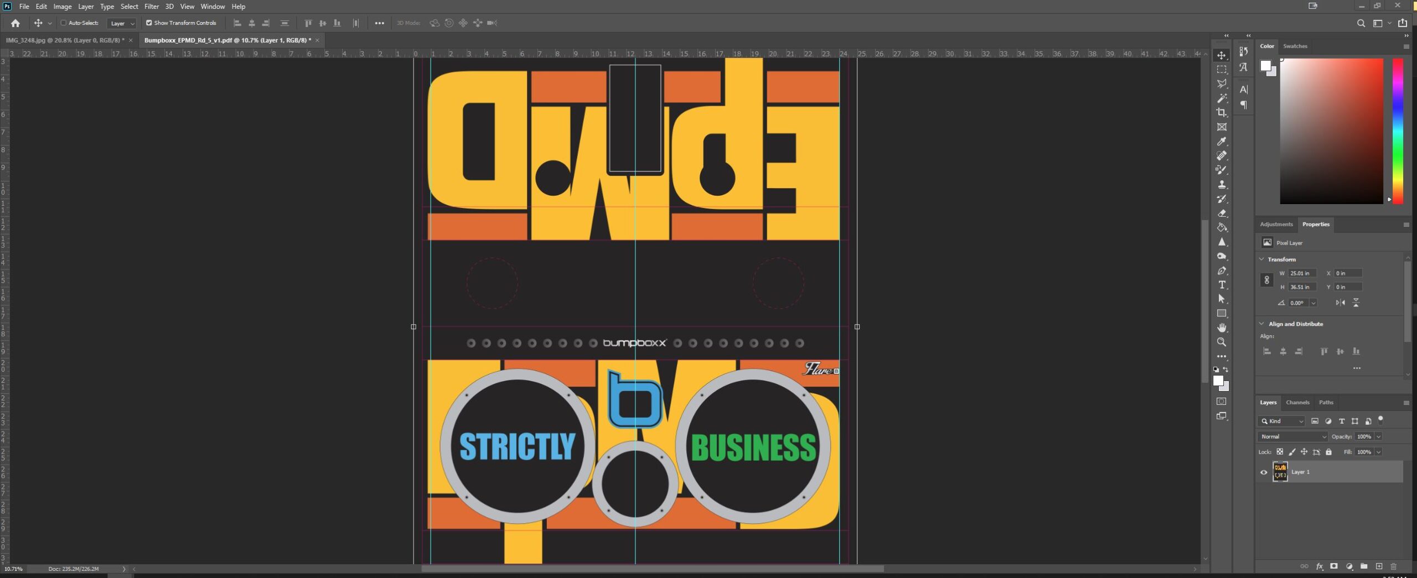Select the Paint Bucket tool

[1221, 227]
